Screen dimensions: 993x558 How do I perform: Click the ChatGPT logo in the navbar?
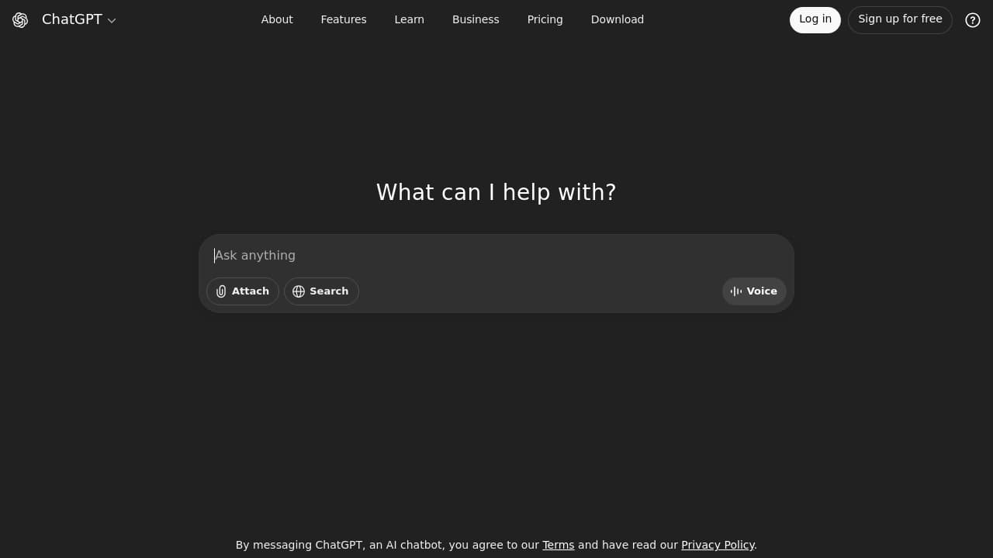pyautogui.click(x=71, y=19)
